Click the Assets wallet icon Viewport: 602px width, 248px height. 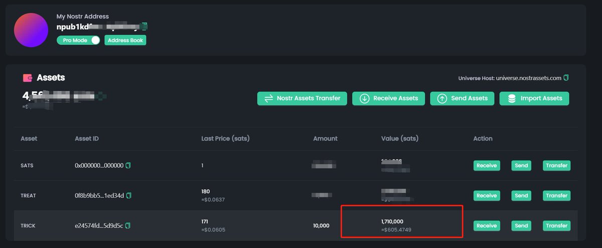(x=28, y=78)
